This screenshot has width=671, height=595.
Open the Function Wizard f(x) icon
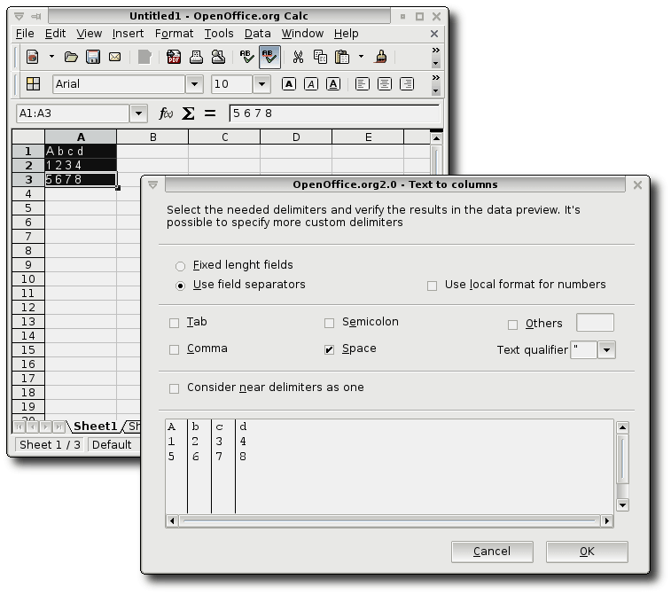pyautogui.click(x=166, y=114)
